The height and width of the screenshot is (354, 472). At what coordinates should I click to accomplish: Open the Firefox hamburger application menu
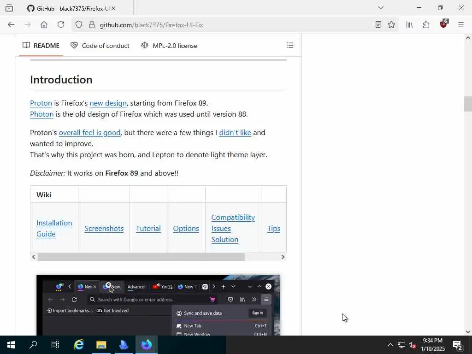pos(461,25)
